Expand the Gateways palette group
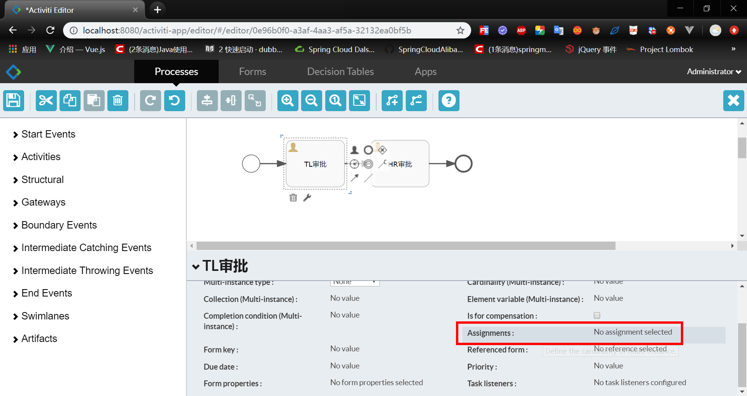The image size is (747, 396). pyautogui.click(x=39, y=202)
